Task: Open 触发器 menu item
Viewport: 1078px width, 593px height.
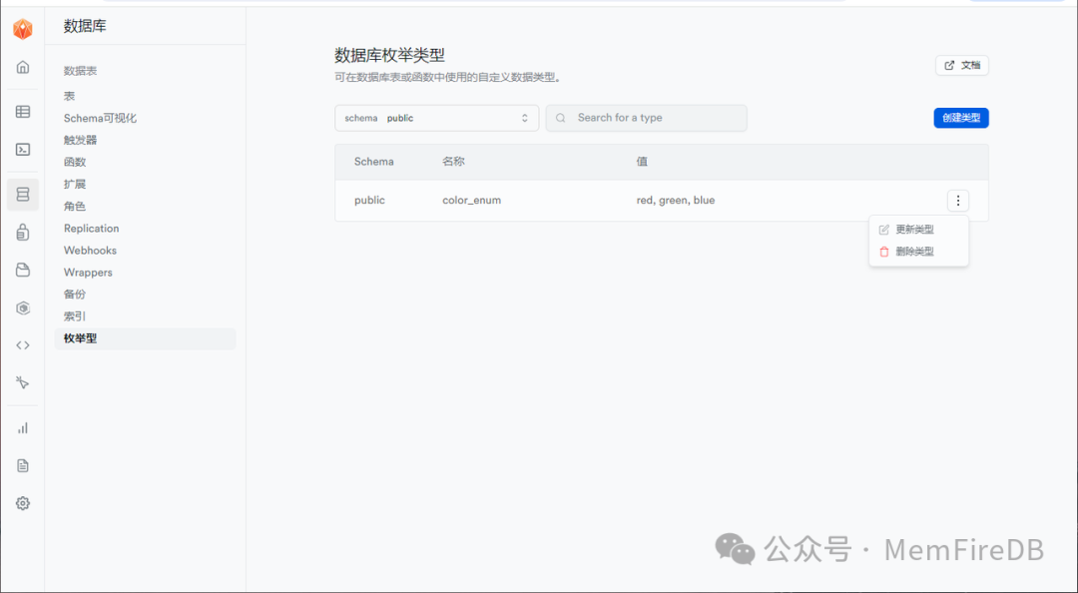Action: [81, 141]
